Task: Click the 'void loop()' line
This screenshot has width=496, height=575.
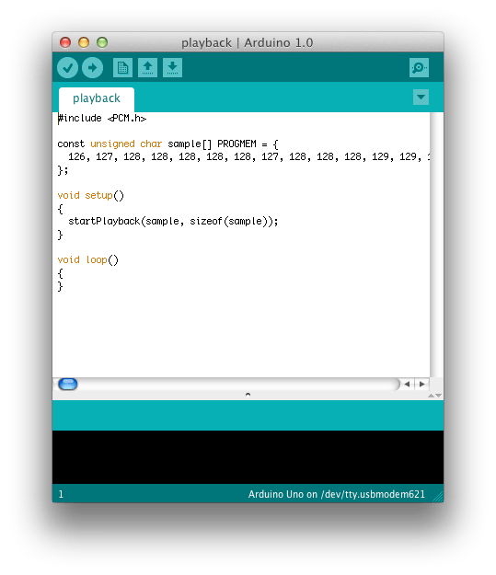Action: point(88,260)
